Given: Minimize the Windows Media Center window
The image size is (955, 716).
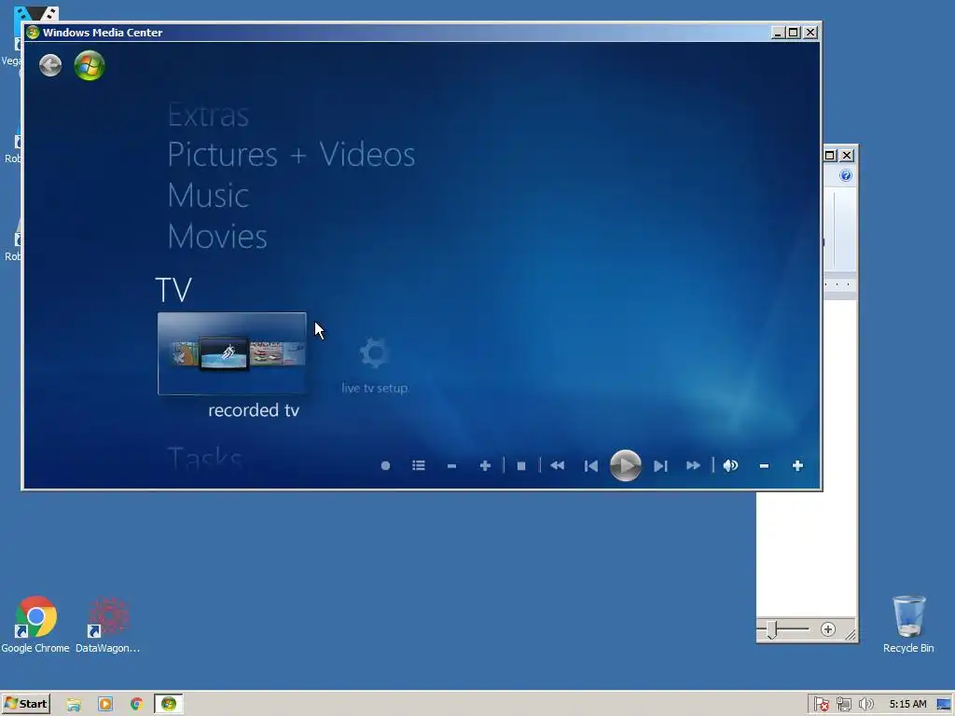Looking at the screenshot, I should pyautogui.click(x=778, y=33).
